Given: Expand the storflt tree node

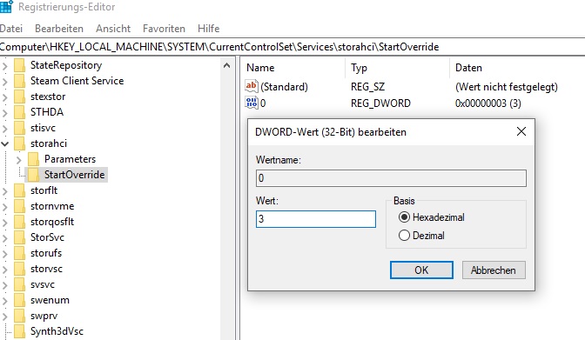Looking at the screenshot, I should 5,191.
